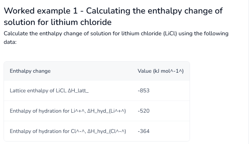Image resolution: width=249 pixels, height=144 pixels.
Task: Click the word "solution" in the heading's second line
Action: pos(19,22)
